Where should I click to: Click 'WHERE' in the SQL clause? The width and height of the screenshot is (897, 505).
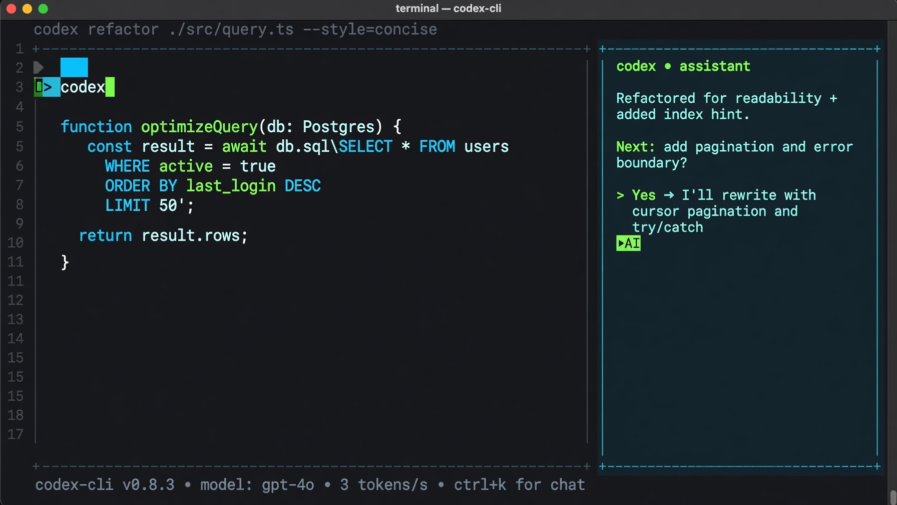[x=127, y=166]
